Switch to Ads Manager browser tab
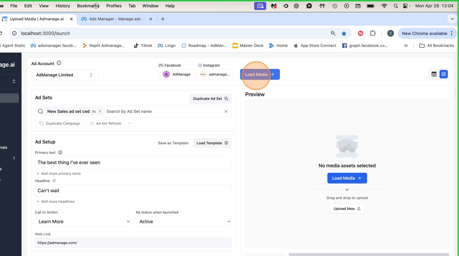This screenshot has height=256, width=459. pyautogui.click(x=116, y=19)
